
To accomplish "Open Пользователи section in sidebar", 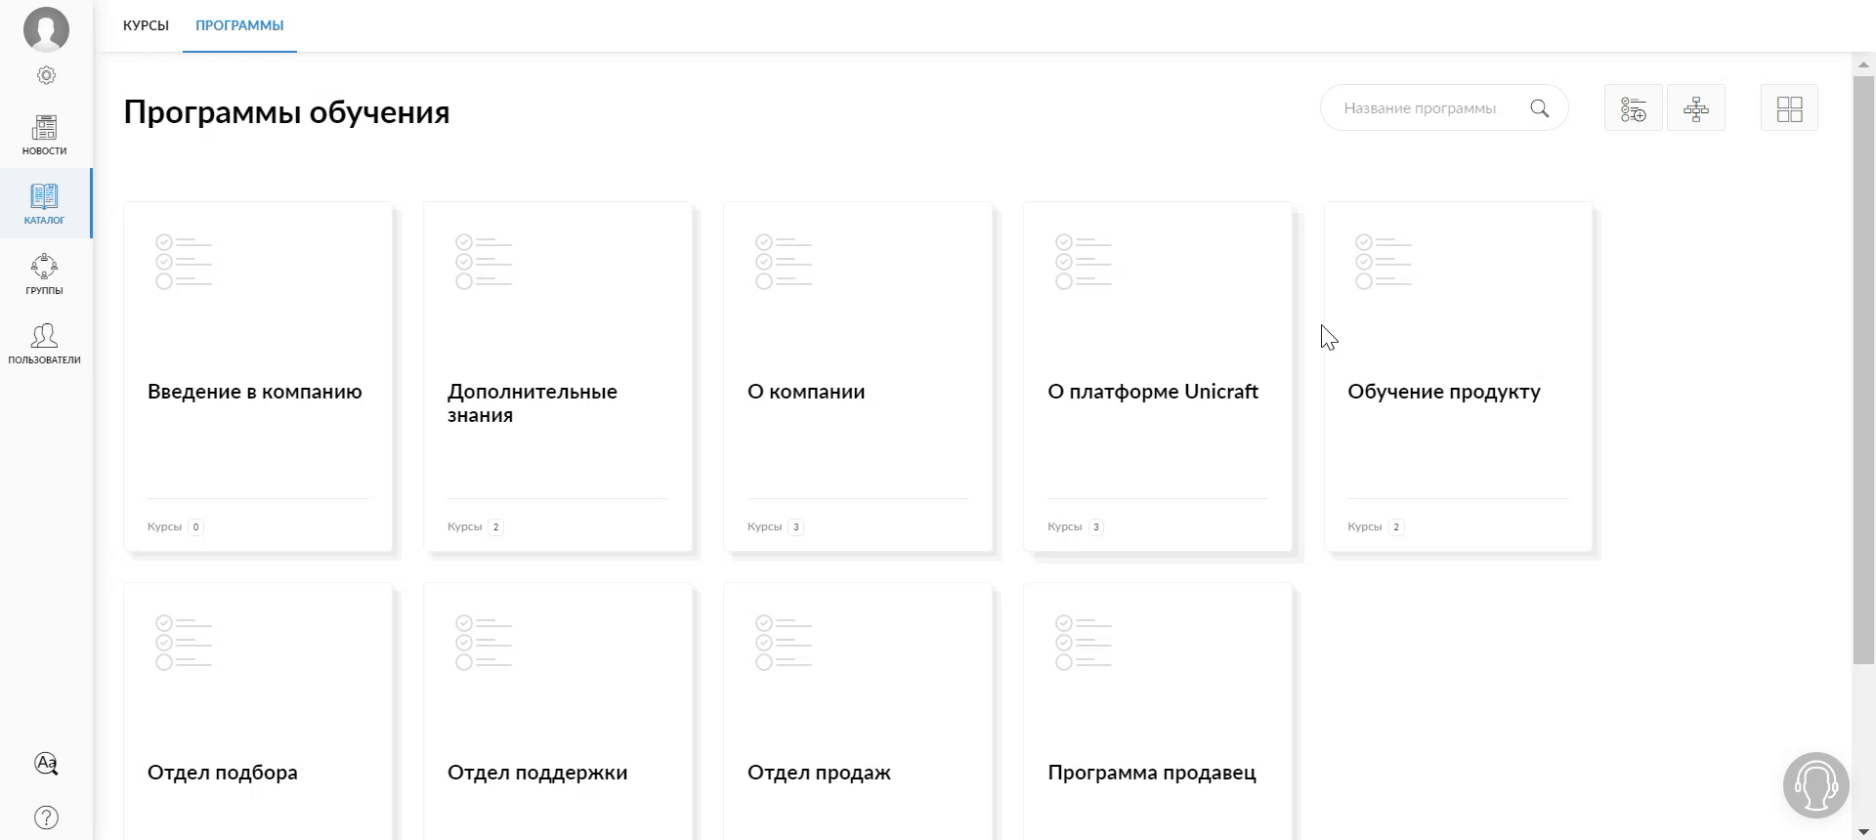I will click(x=45, y=345).
